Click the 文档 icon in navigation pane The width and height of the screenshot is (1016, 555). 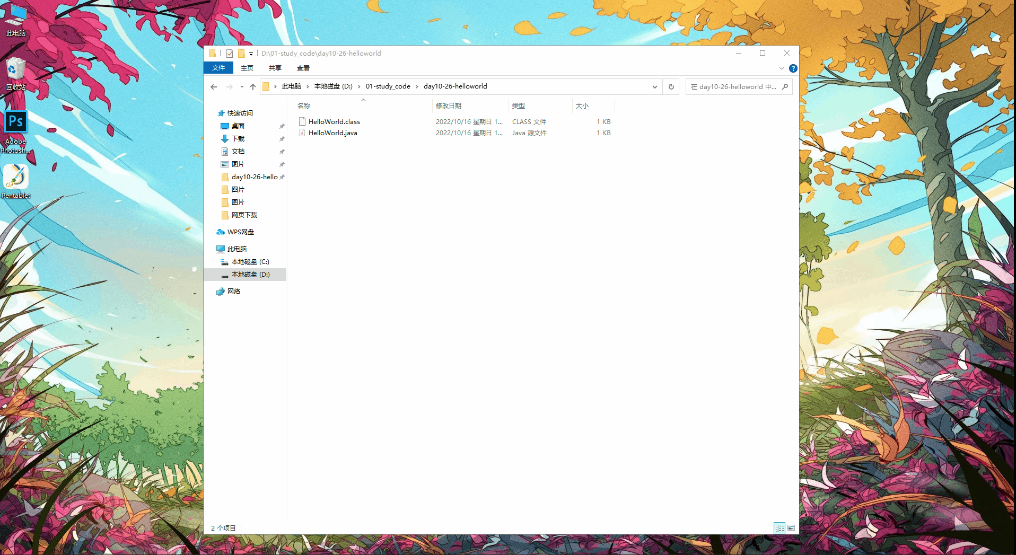coord(225,152)
